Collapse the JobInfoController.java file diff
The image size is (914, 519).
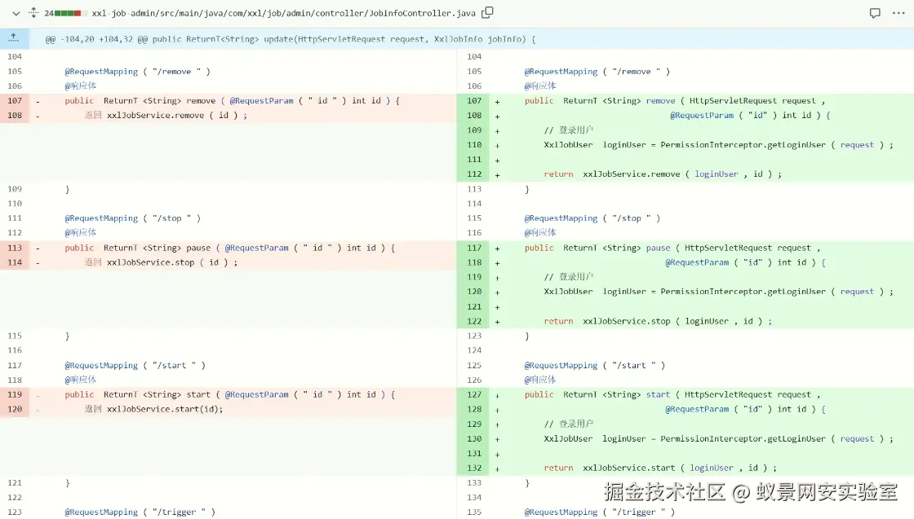(16, 13)
